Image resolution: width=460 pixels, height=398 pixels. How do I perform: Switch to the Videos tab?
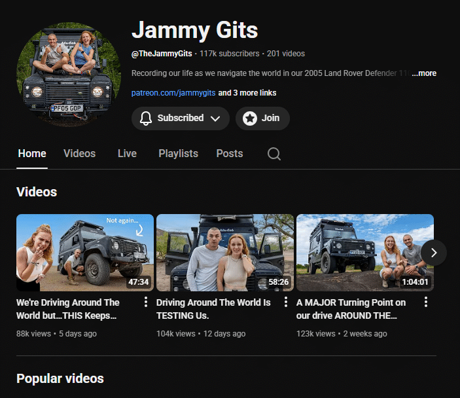click(x=79, y=154)
